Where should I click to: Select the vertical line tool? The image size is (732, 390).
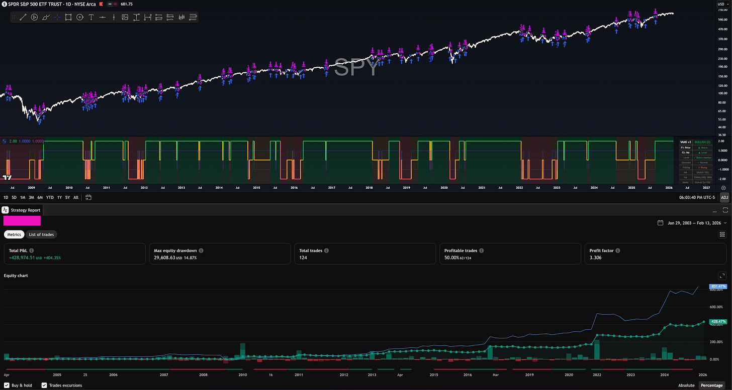114,17
